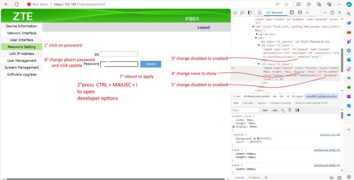Screen dimensions: 354x180
Task: Switch to the Calcolati tab
Action: (x=248, y=103)
